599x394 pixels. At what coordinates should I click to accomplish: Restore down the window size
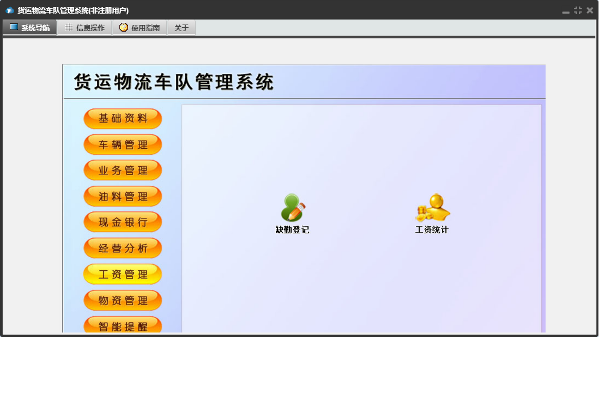pos(578,10)
